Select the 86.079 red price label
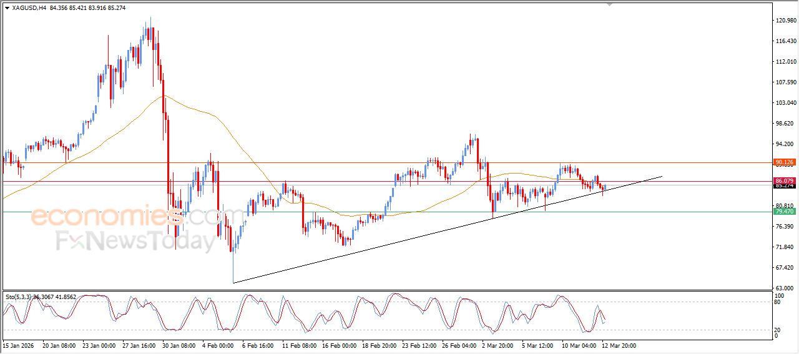Viewport: 799px width, 354px height. [783, 181]
